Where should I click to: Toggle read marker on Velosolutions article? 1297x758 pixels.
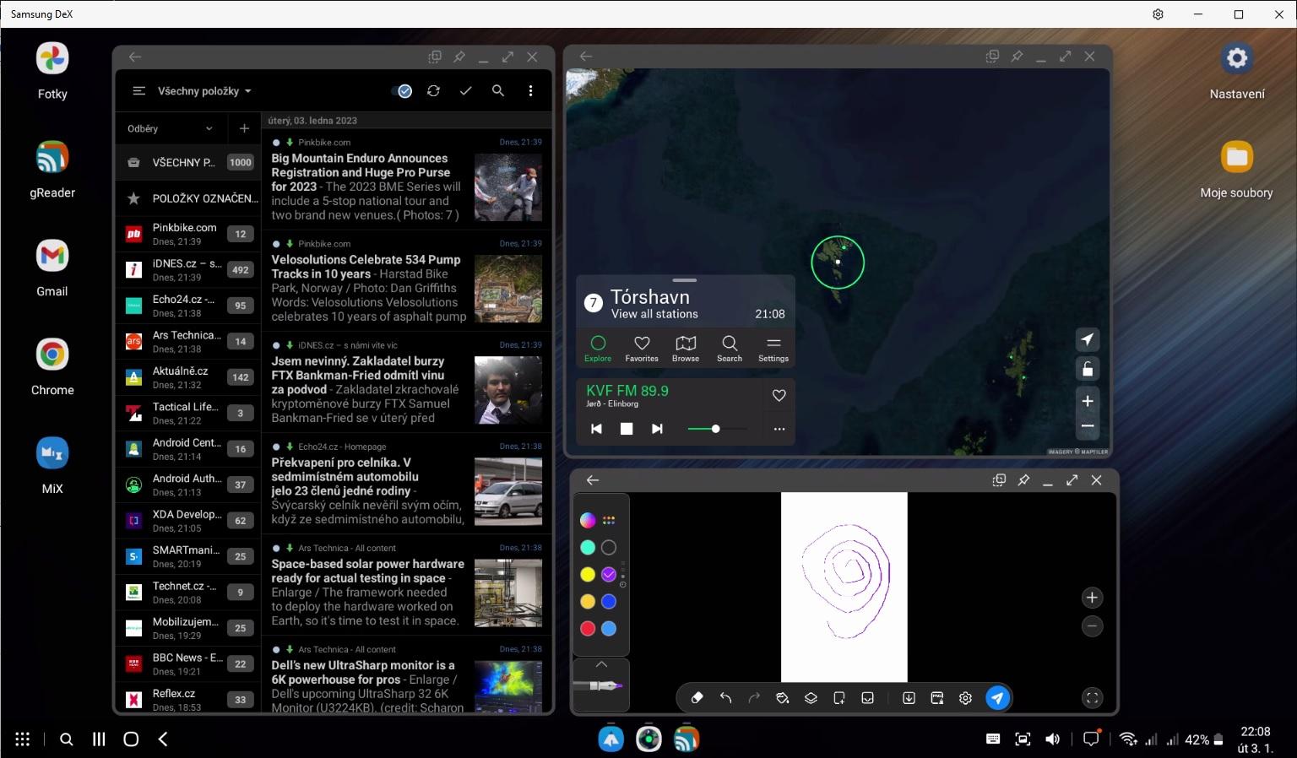click(x=276, y=244)
